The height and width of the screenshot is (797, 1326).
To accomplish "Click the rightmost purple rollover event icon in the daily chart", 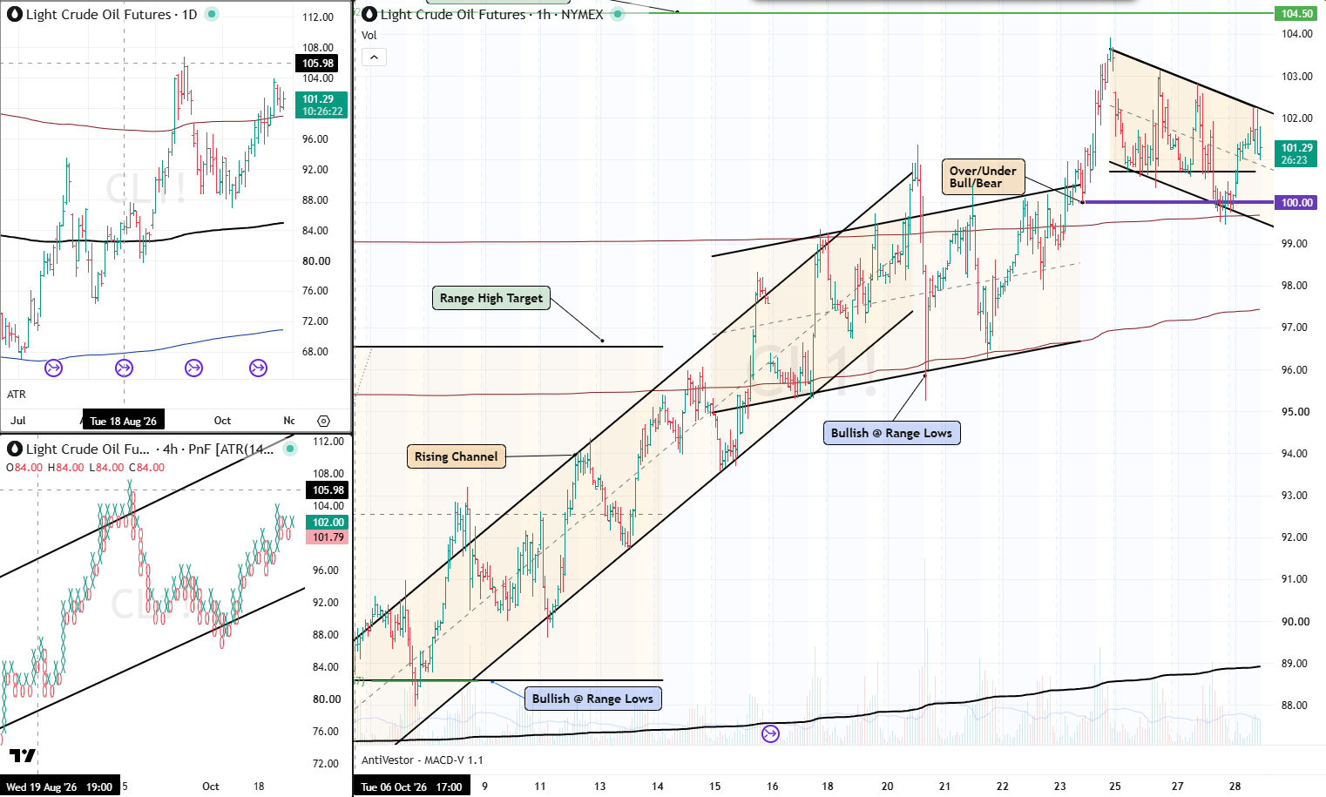I will pos(258,368).
